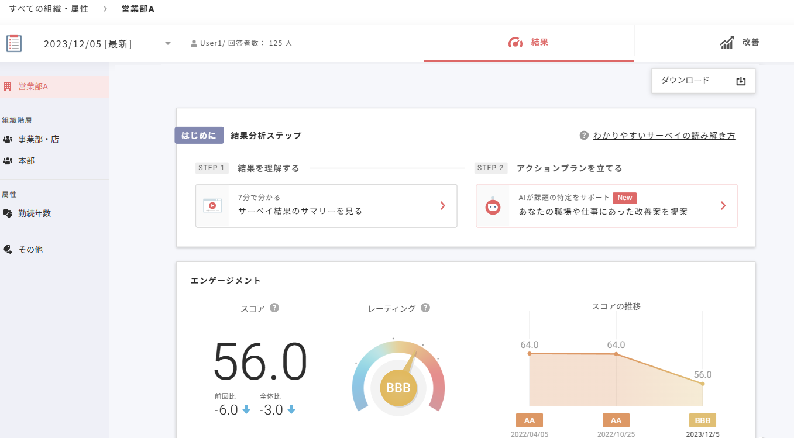Select 本部 in the organization hierarchy
The width and height of the screenshot is (794, 438).
tap(26, 160)
